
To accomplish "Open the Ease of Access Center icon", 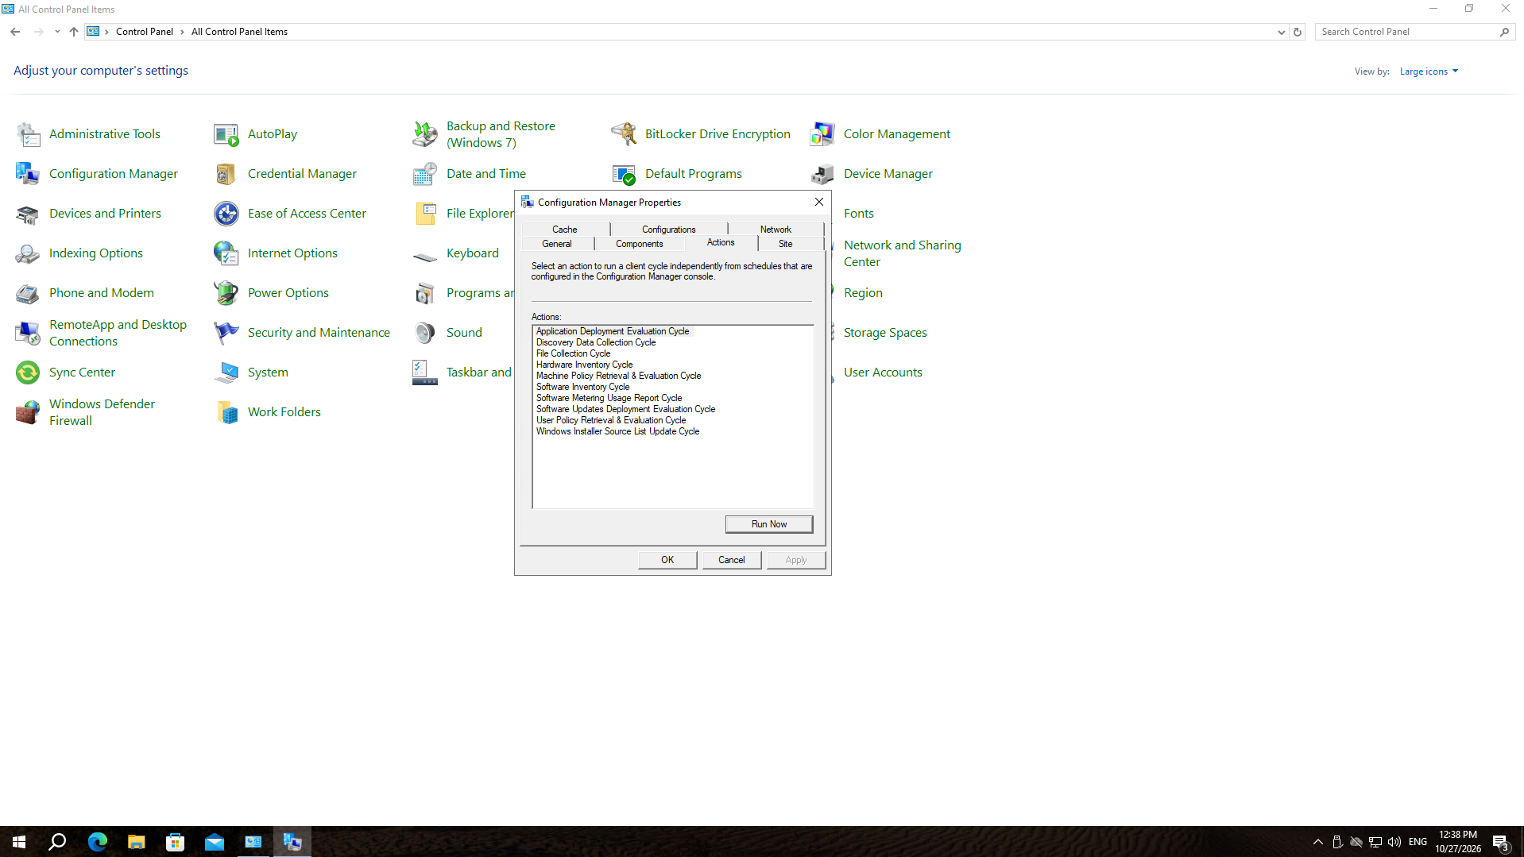I will click(x=226, y=214).
